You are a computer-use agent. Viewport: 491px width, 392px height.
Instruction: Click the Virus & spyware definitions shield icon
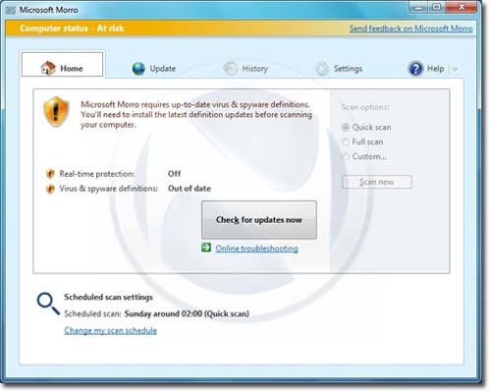[x=50, y=189]
